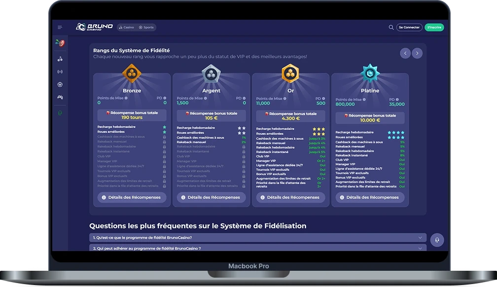Viewport: 497px width, 287px height.
Task: Click the Bruno Casino logo
Action: (94, 27)
